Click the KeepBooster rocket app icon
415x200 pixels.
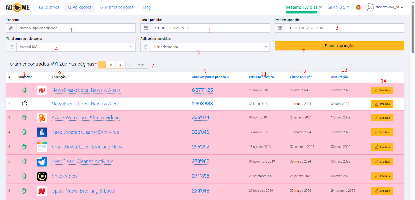click(42, 132)
